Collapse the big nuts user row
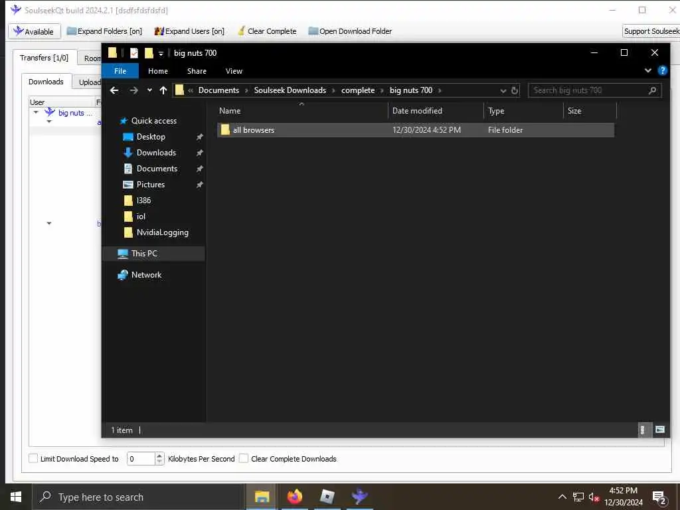 36,112
